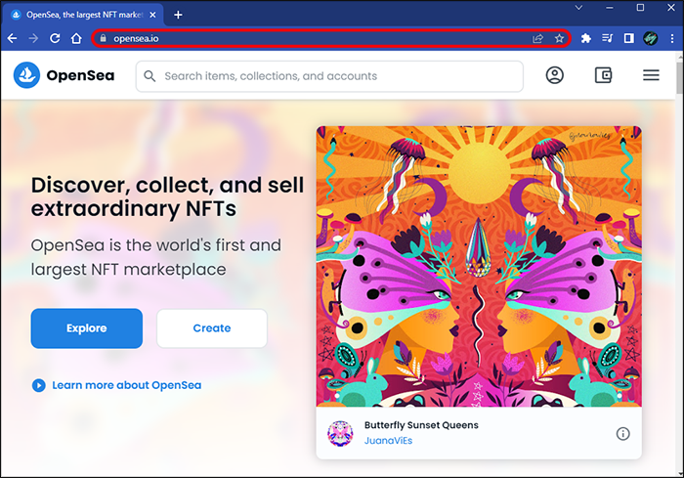Open a new browser tab
Viewport: 684px width, 478px height.
(x=178, y=15)
